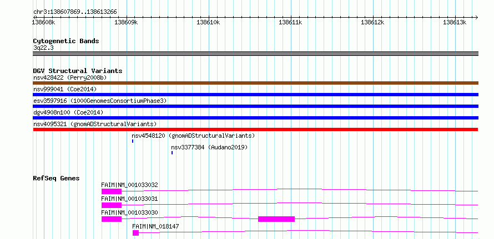
Task: Click the small nsv3377384 Audano2019 marker
Action: [172, 153]
